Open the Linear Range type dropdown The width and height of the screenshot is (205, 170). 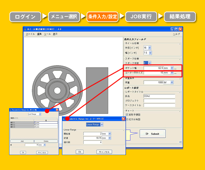click(x=102, y=125)
